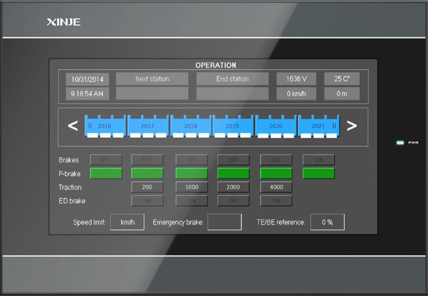Select train car 2020

275,125
